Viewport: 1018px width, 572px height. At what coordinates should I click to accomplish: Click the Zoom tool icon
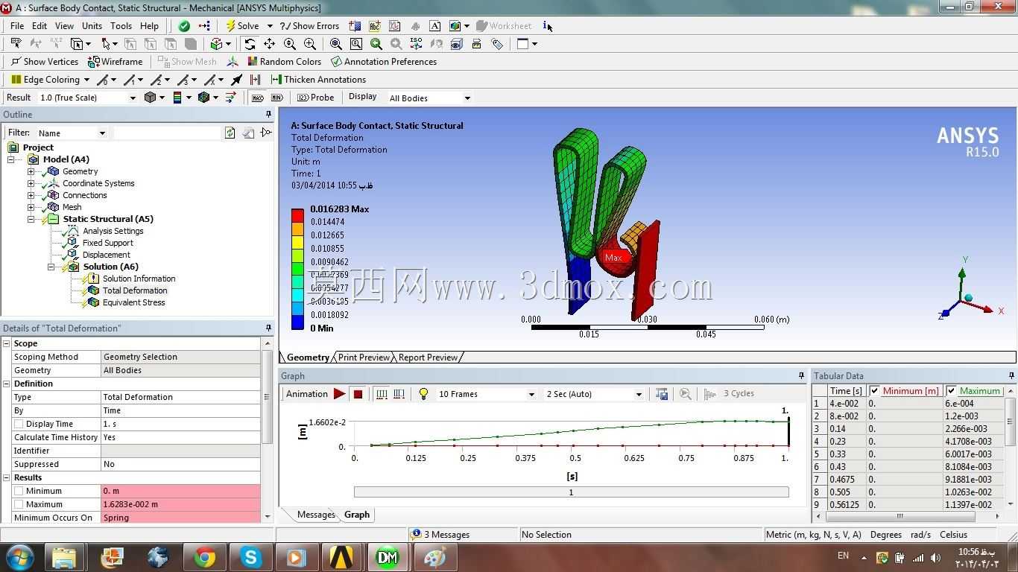click(x=290, y=44)
